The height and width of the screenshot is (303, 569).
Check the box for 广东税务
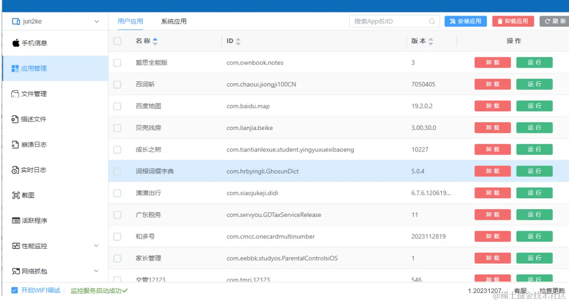click(x=117, y=215)
